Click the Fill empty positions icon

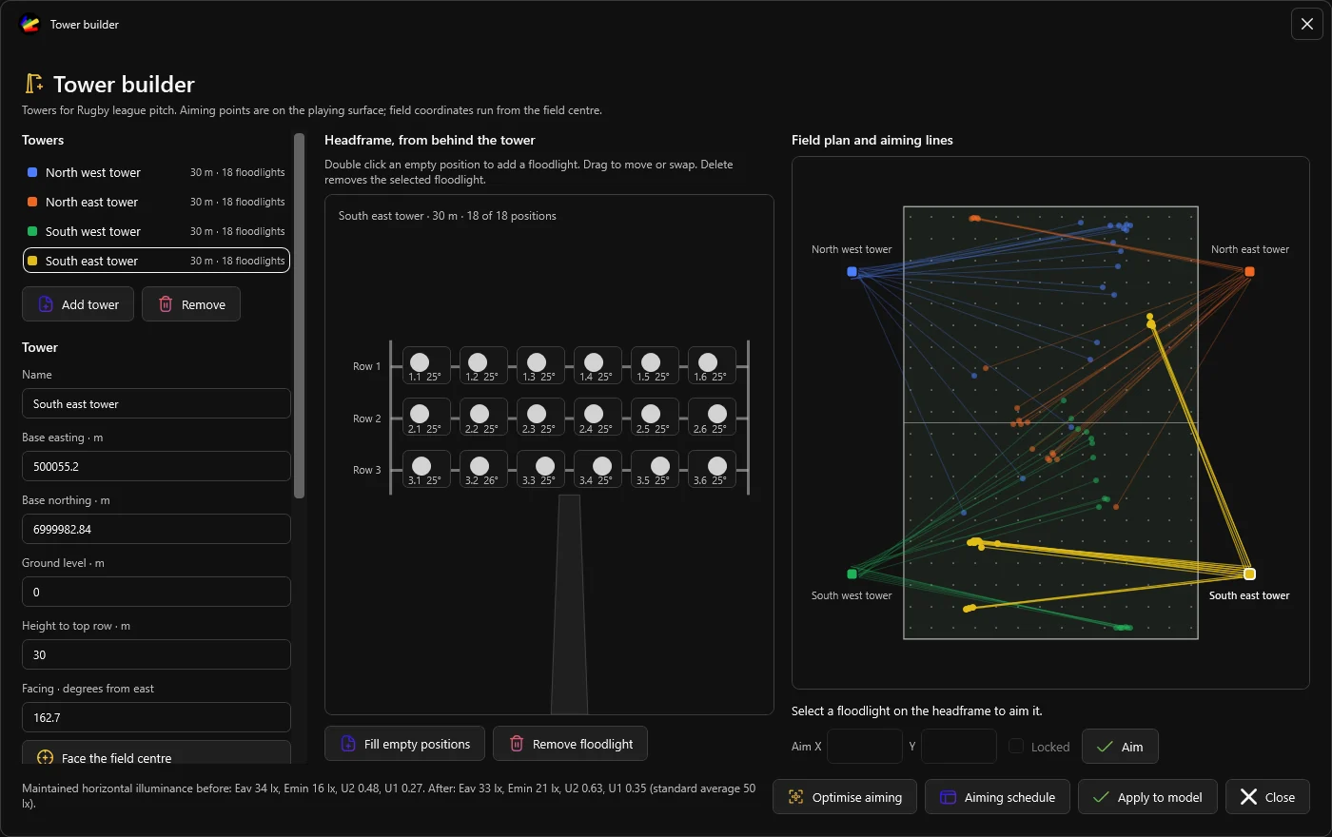click(x=348, y=744)
